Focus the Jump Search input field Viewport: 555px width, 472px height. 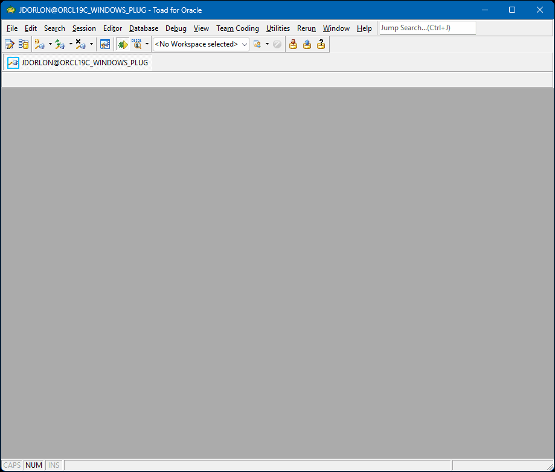click(428, 28)
